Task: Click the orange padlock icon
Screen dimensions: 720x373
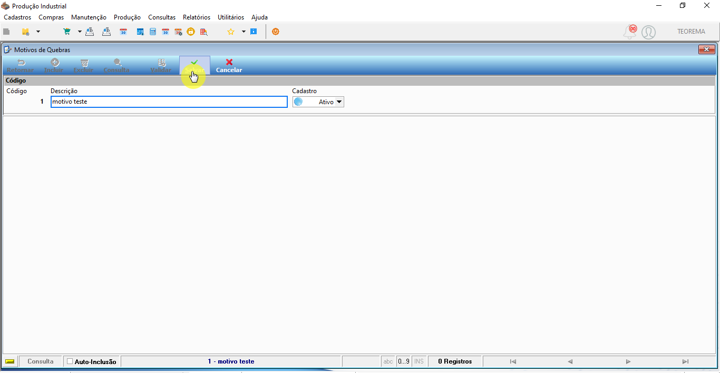Action: [x=191, y=32]
